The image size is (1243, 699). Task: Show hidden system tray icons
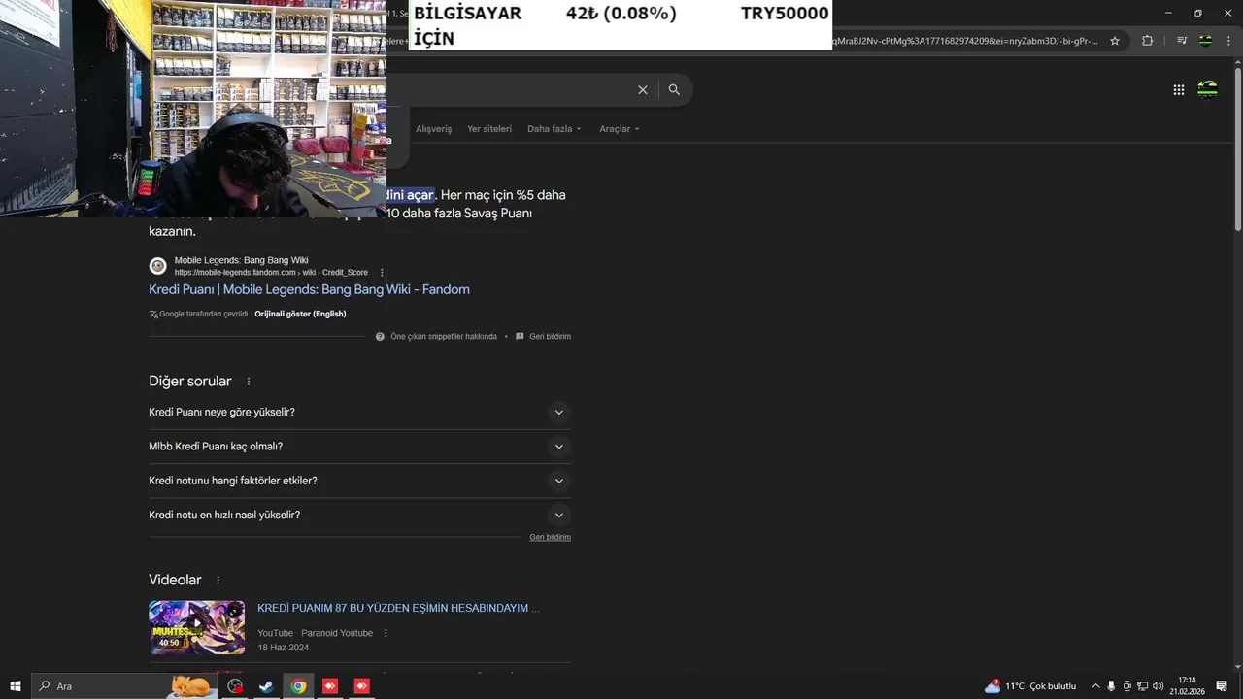click(x=1095, y=686)
